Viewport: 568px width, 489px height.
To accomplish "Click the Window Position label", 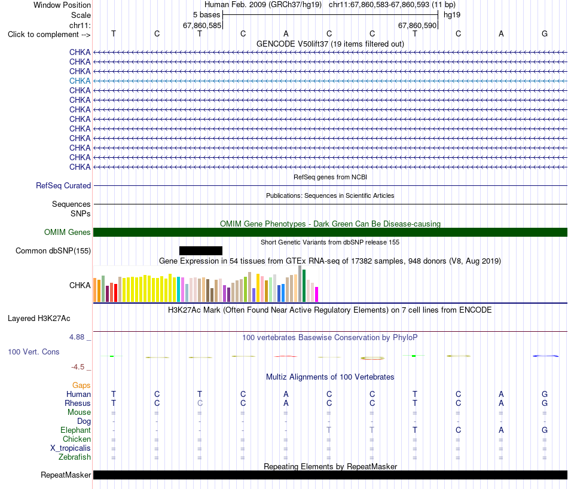I will tap(62, 5).
